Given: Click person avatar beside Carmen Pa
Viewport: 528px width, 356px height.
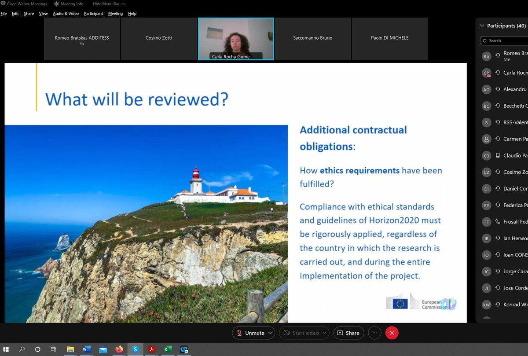Looking at the screenshot, I should [x=486, y=139].
